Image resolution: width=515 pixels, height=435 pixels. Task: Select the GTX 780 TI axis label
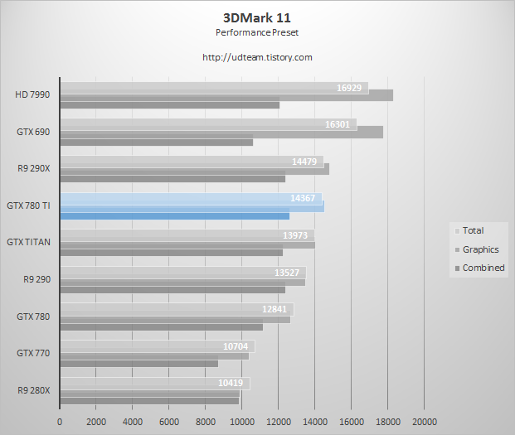click(x=28, y=205)
